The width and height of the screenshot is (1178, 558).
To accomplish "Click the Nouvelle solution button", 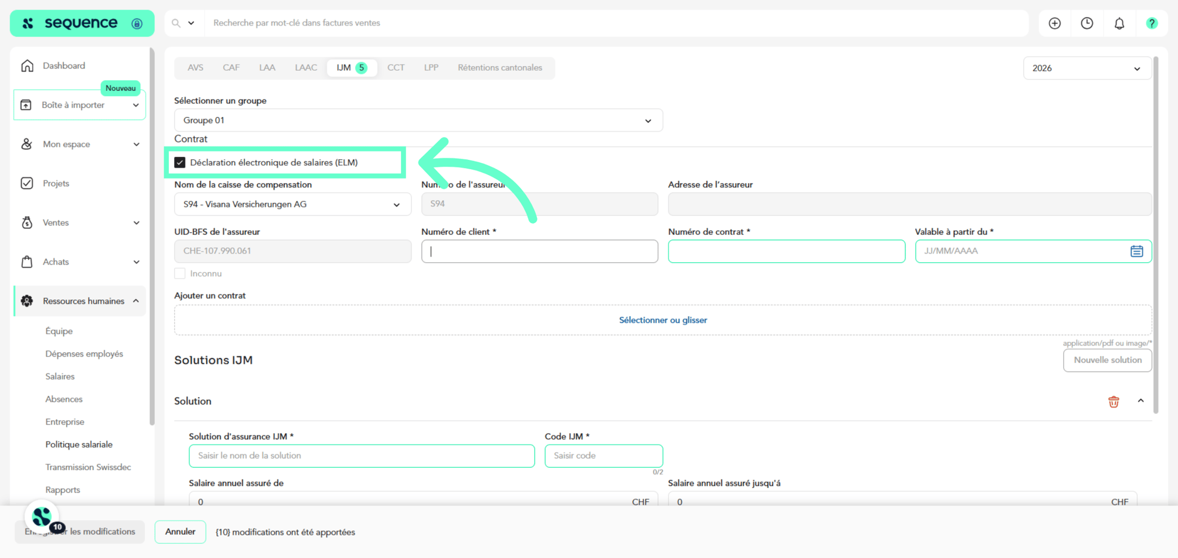I will (x=1107, y=360).
